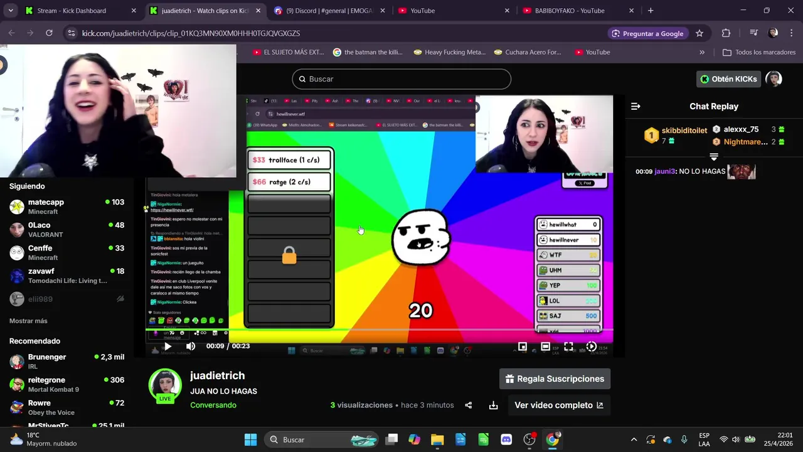Open Chrome profile avatar
Image resolution: width=803 pixels, height=452 pixels.
[773, 33]
